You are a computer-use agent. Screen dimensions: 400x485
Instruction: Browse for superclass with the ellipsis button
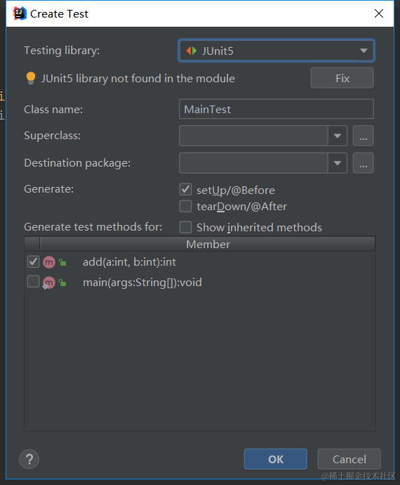tap(364, 136)
